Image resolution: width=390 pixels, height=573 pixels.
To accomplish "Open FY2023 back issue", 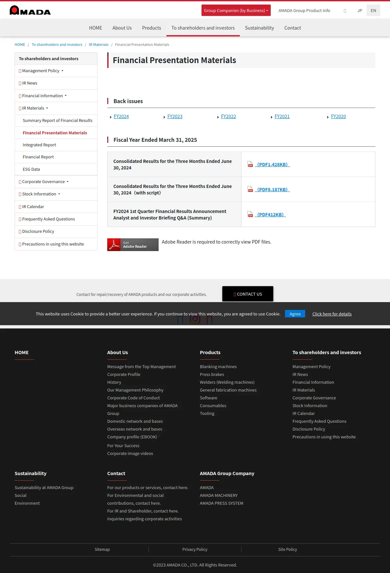I will tap(175, 116).
